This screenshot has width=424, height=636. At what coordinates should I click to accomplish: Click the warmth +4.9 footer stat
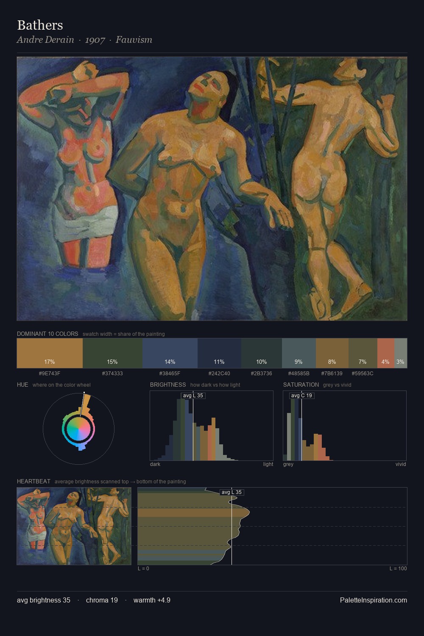pyautogui.click(x=152, y=600)
